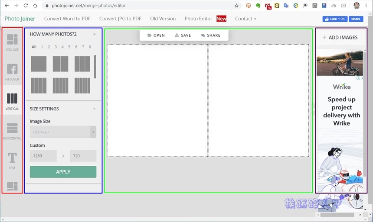This screenshot has height=222, width=373.
Task: Go to the Old Version
Action: [163, 19]
